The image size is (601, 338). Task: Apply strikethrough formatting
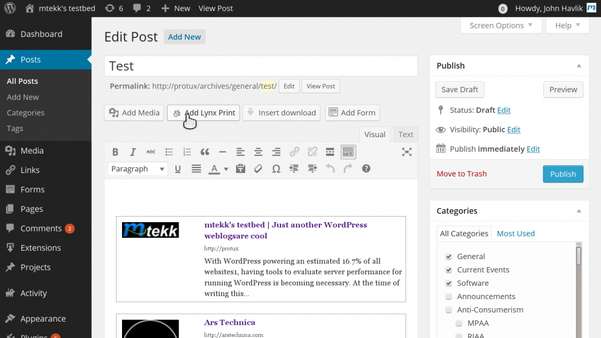pos(151,152)
